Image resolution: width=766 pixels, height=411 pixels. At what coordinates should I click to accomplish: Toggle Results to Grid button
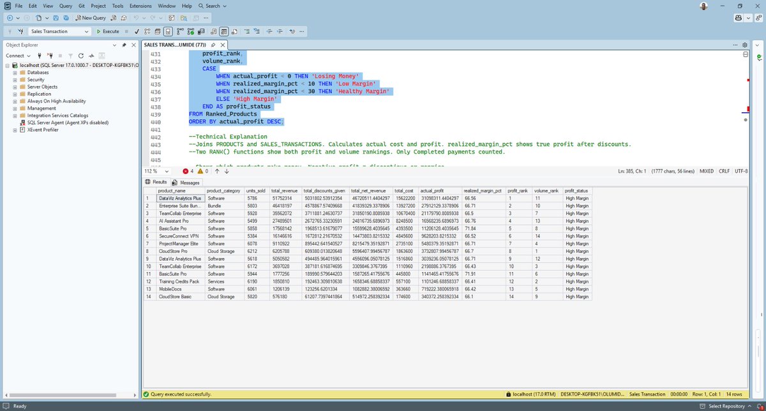coord(224,31)
